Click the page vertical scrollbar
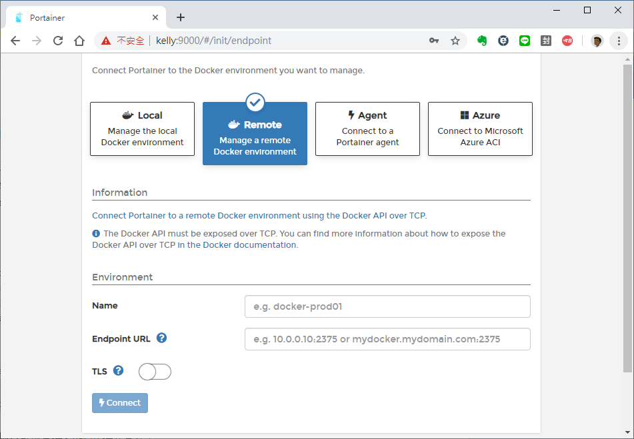The height and width of the screenshot is (439, 634). click(x=627, y=218)
